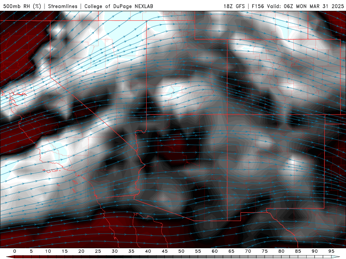This screenshot has width=346, height=259.
Task: Click the "25" value on the RH scale
Action: tap(98, 251)
